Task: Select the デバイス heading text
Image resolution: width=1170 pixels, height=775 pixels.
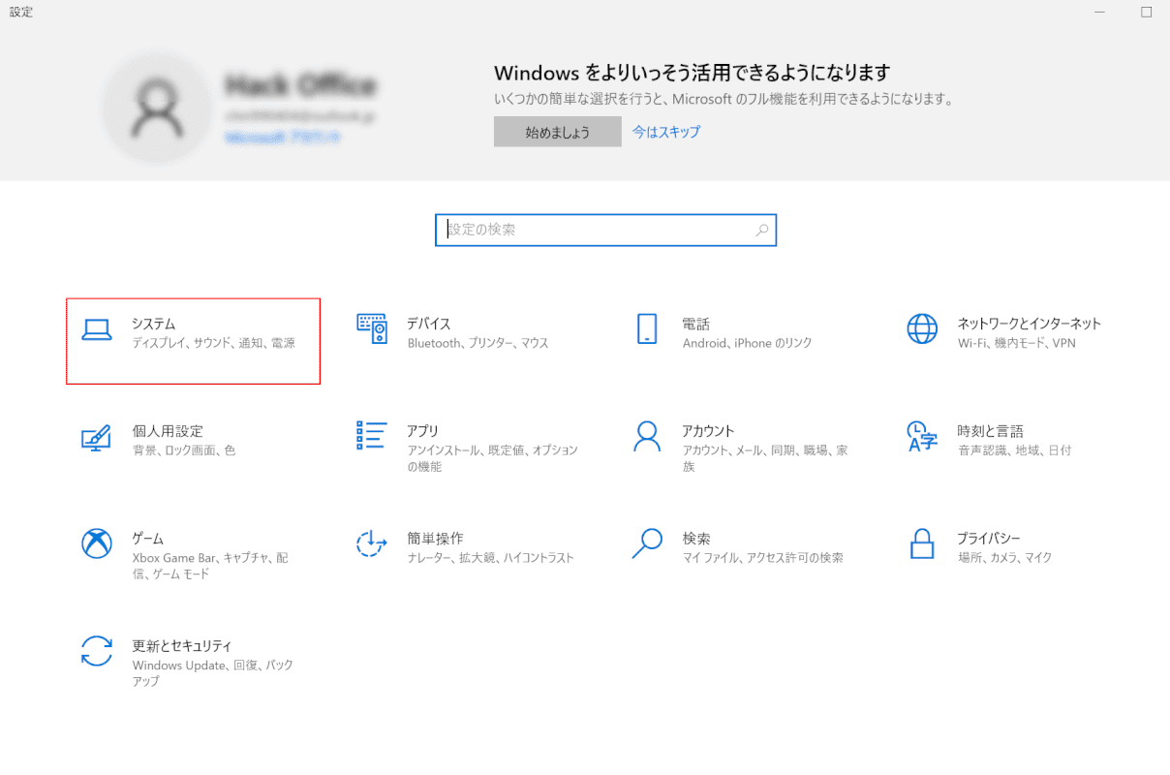Action: [x=429, y=324]
